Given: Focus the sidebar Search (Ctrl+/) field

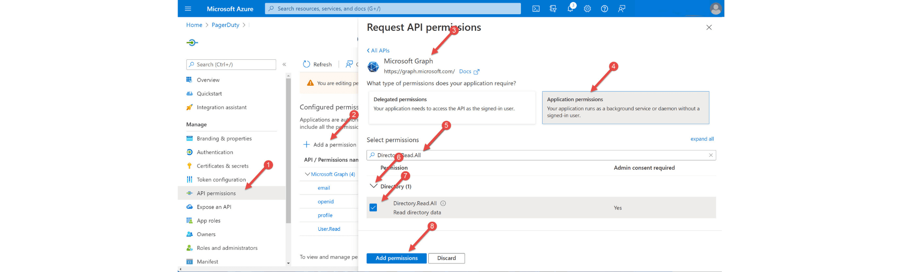Looking at the screenshot, I should click(x=231, y=64).
